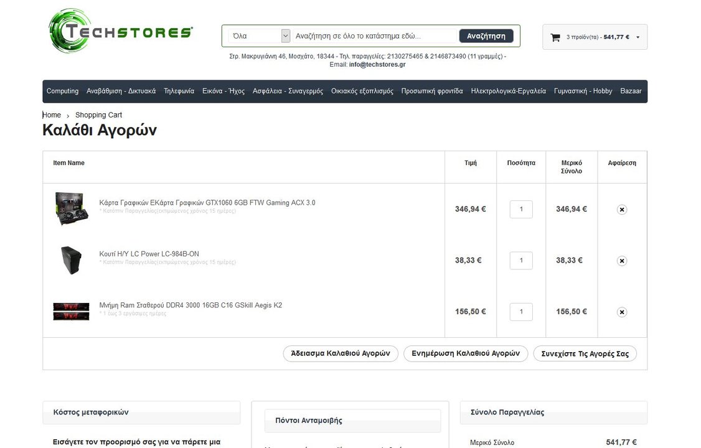Open the Κουτί Η/Υ LC Power LC-984B-ON link
This screenshot has width=701, height=448.
coord(149,254)
